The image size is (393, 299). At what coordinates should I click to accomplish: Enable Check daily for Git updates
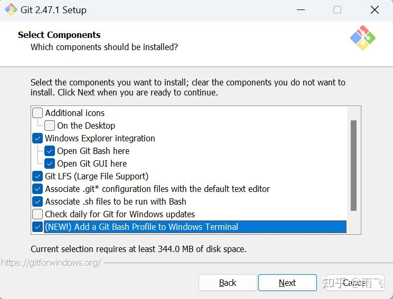point(38,214)
